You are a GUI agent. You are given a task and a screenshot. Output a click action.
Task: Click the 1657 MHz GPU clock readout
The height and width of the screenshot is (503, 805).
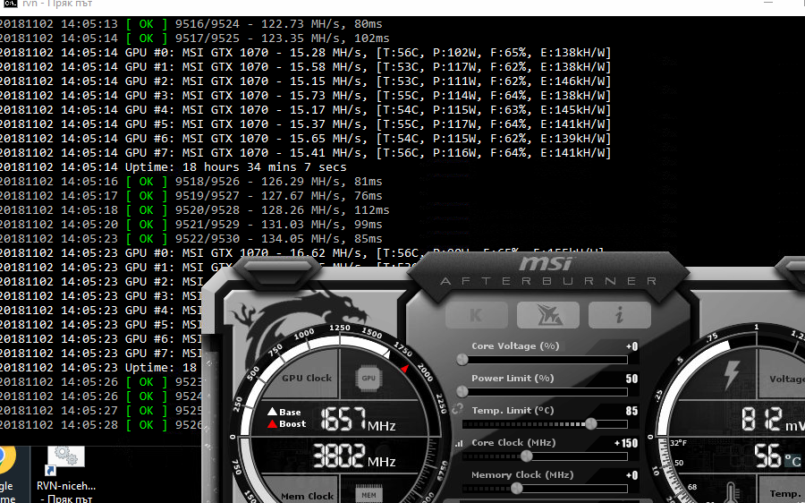(x=358, y=420)
